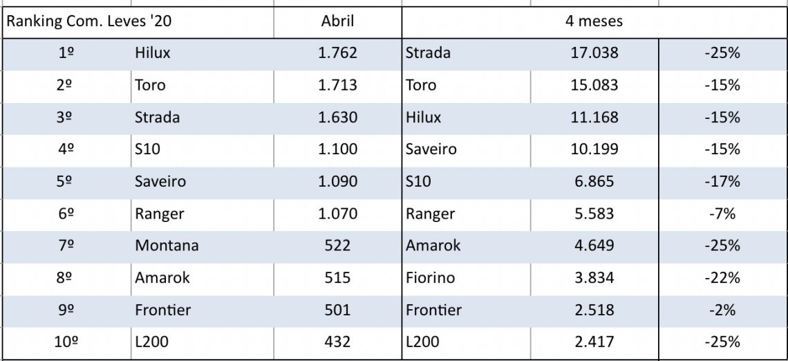Select the 17.038 four-month value
Viewport: 788px width, 361px height.
[x=594, y=53]
